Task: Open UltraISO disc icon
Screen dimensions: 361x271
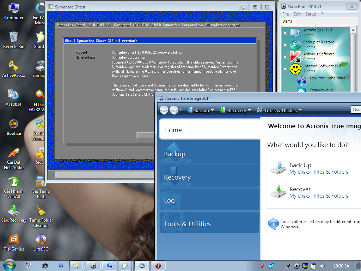Action: (x=41, y=242)
